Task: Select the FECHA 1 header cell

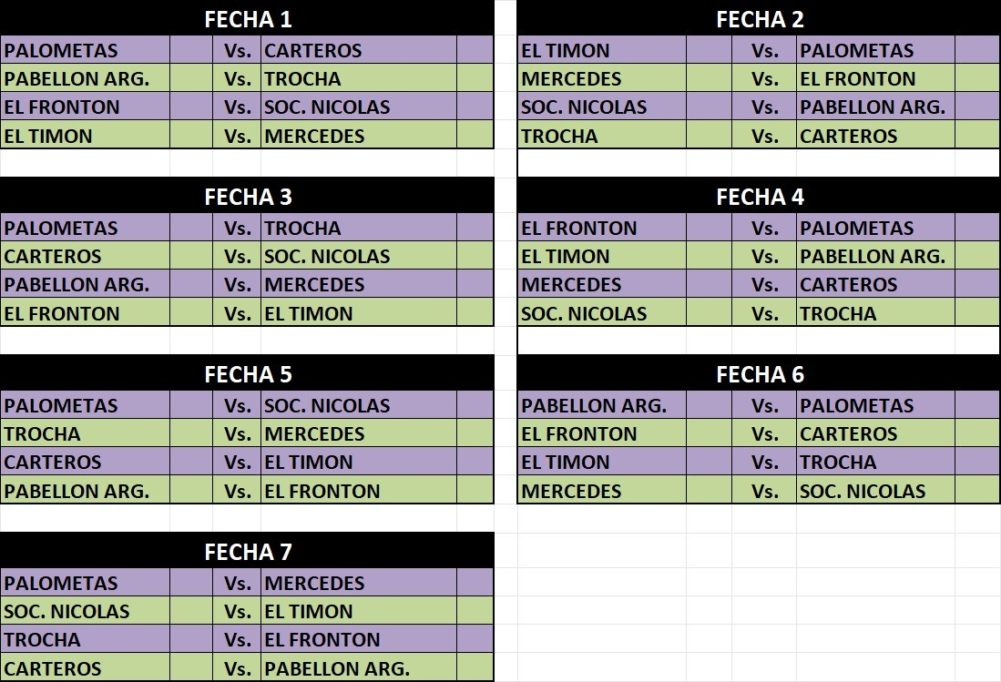Action: pos(248,19)
